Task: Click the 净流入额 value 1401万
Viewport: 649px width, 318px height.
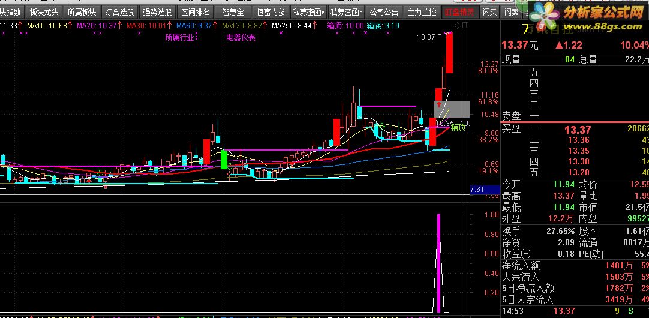Action: point(619,265)
